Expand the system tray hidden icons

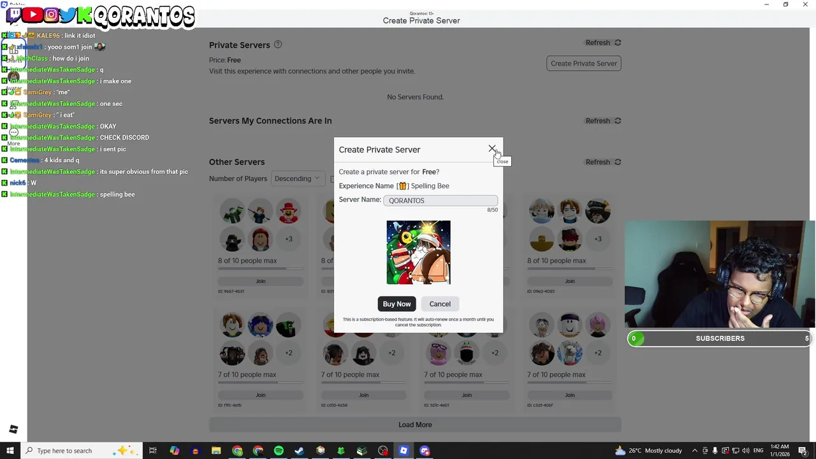[695, 451]
